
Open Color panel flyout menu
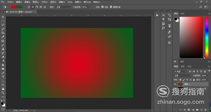209,14
